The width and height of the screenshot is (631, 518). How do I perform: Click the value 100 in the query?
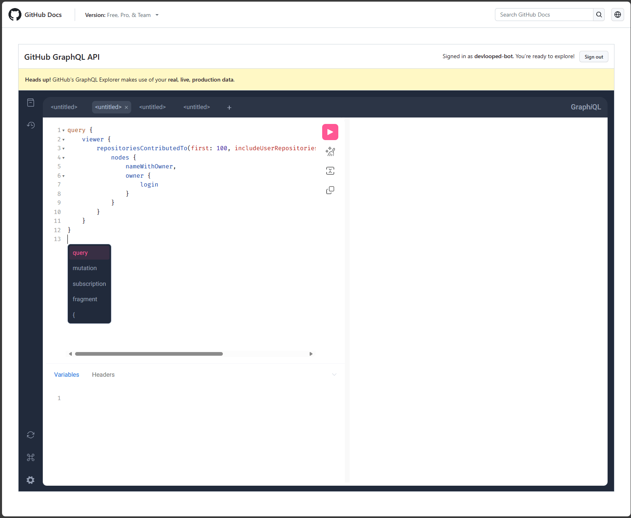pos(222,148)
